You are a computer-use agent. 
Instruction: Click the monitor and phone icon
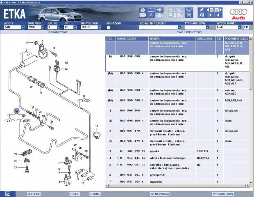pyautogui.click(x=172, y=15)
